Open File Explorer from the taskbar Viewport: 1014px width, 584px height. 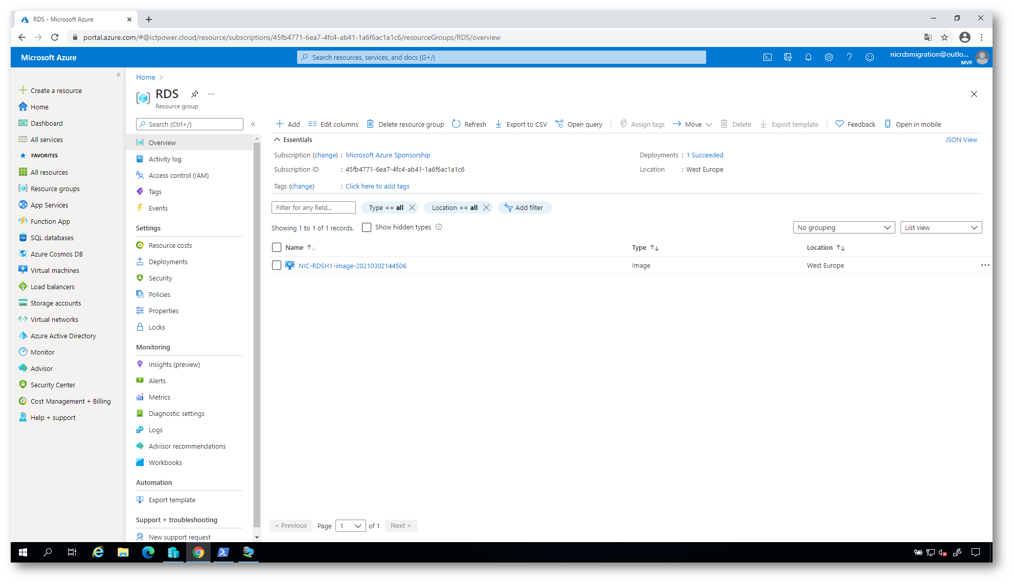pyautogui.click(x=123, y=552)
